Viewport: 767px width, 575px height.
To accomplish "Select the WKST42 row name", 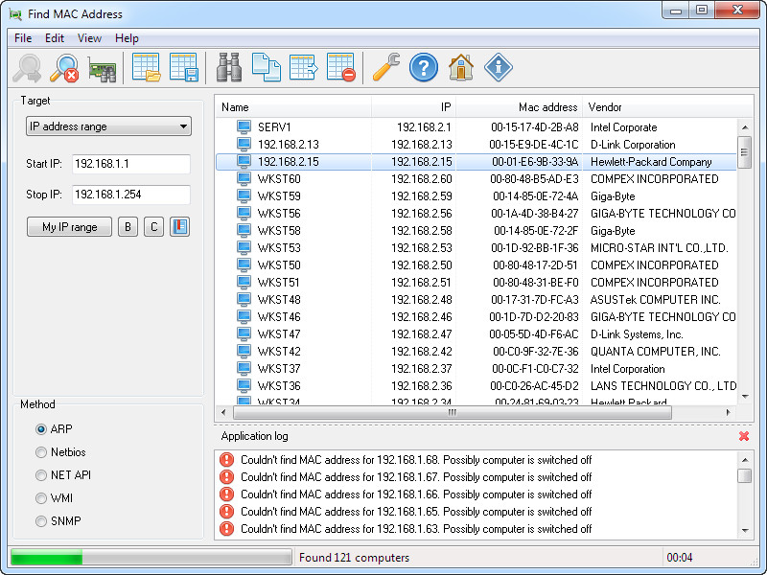I will [279, 351].
